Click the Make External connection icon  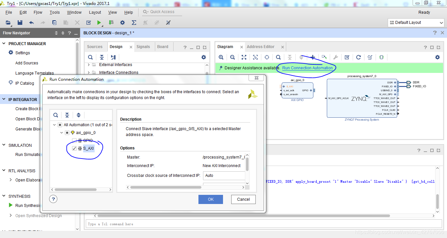pyautogui.click(x=324, y=57)
